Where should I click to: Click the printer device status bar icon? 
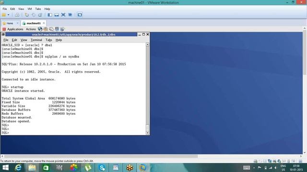[x=274, y=161]
